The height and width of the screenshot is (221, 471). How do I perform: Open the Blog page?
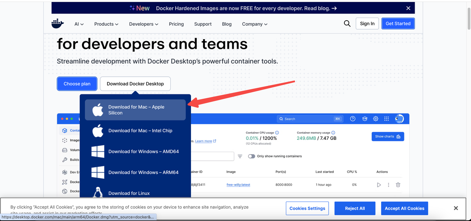coord(227,24)
